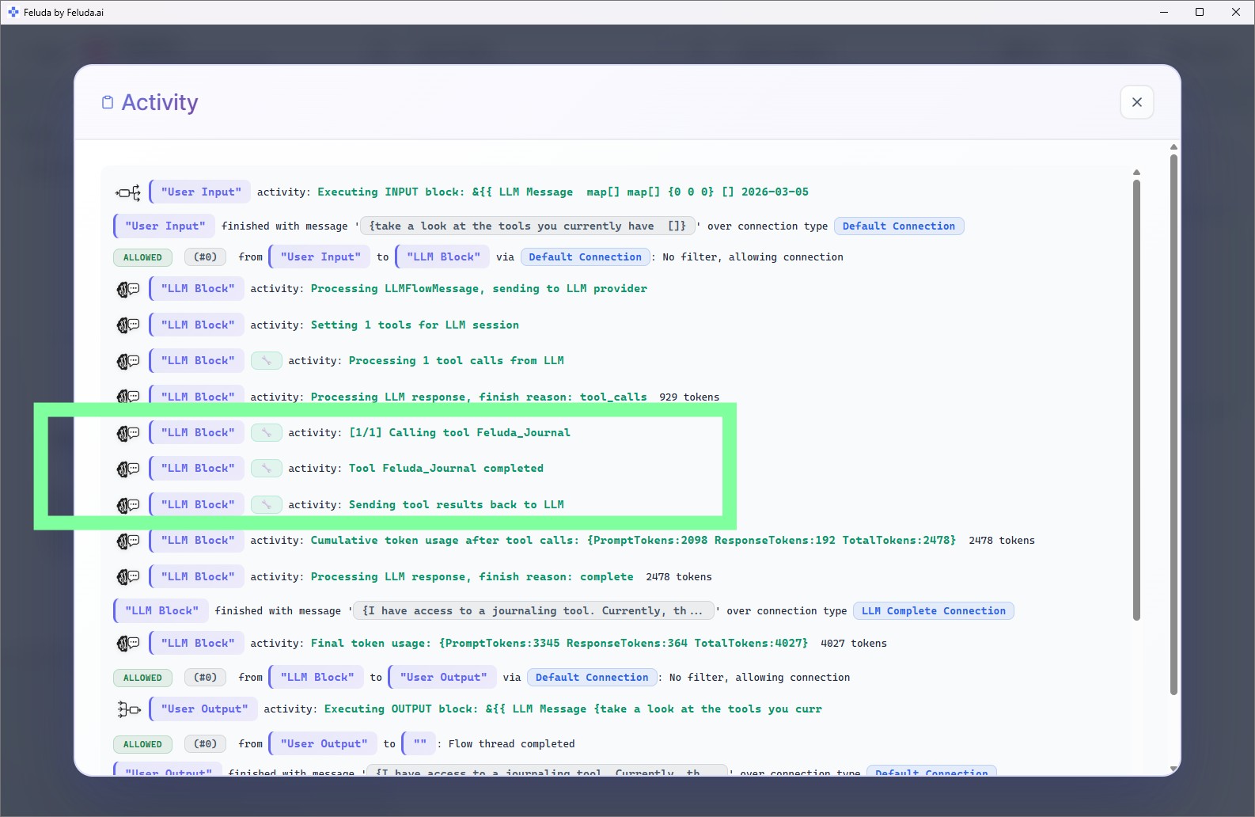The height and width of the screenshot is (817, 1255).
Task: Click (#0) badge on User Input to LLM Block row
Action: pos(205,257)
